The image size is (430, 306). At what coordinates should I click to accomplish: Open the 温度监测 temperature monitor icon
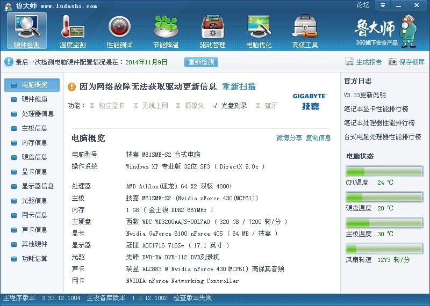click(73, 27)
